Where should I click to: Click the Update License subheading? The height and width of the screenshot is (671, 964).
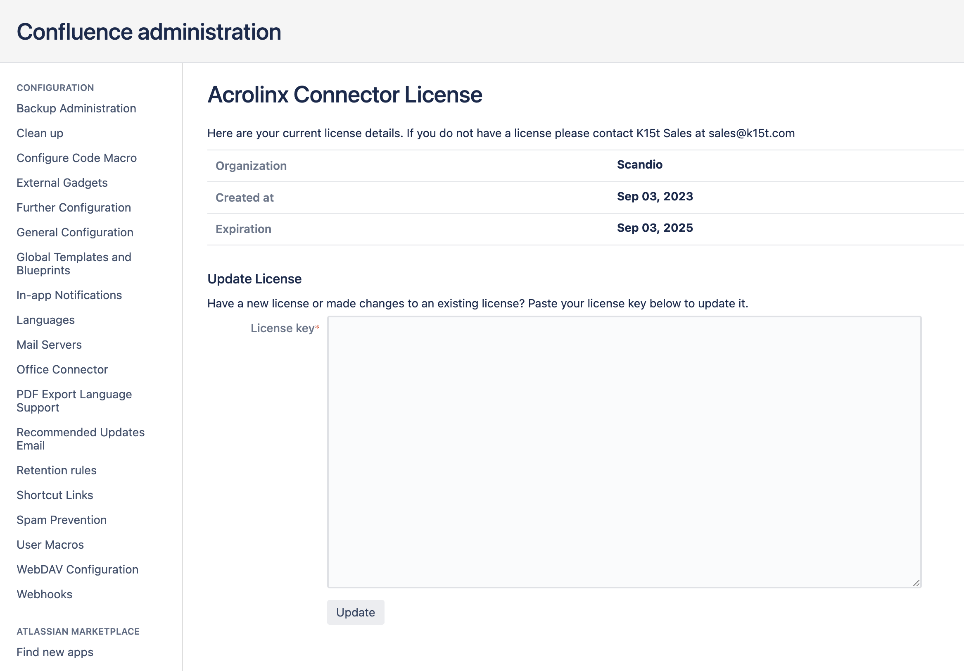click(254, 279)
